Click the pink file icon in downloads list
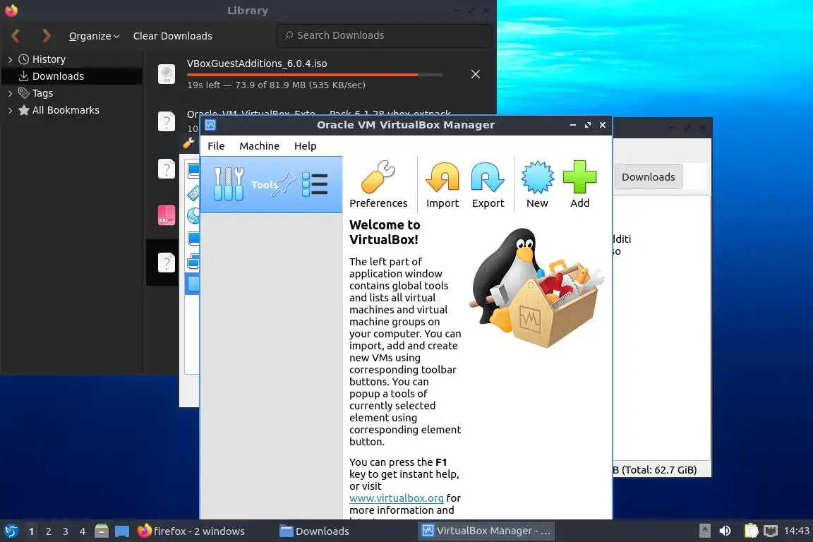This screenshot has width=813, height=542. [x=167, y=215]
